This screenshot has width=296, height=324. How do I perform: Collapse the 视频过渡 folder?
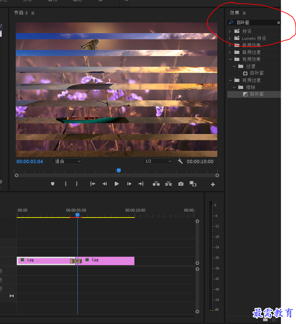click(230, 80)
